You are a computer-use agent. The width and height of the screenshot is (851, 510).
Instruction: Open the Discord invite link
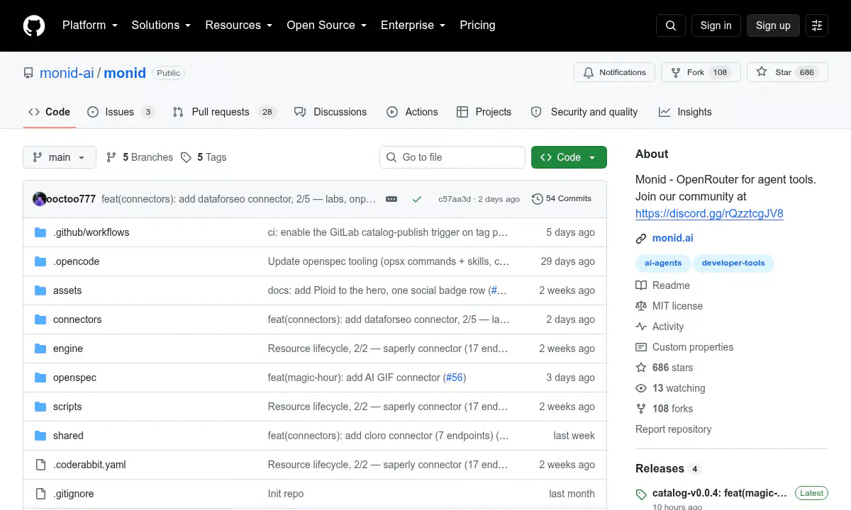(709, 213)
